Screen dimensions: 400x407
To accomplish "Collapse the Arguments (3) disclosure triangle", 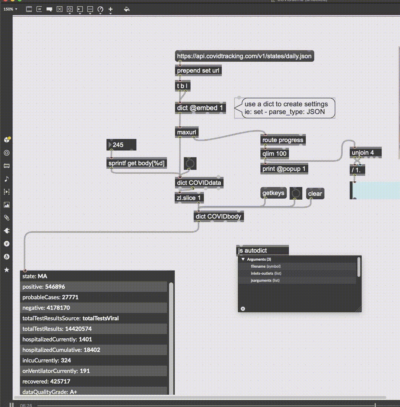I will (243, 259).
